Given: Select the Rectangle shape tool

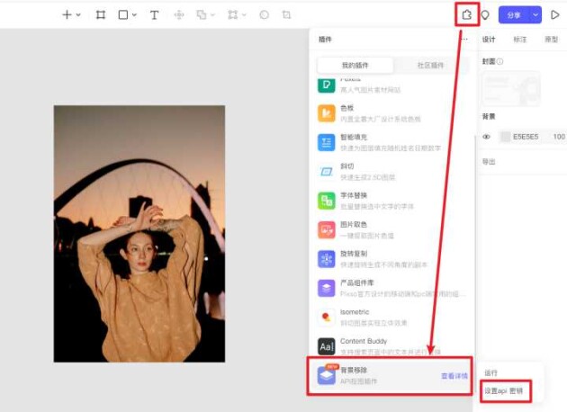Looking at the screenshot, I should tap(123, 14).
